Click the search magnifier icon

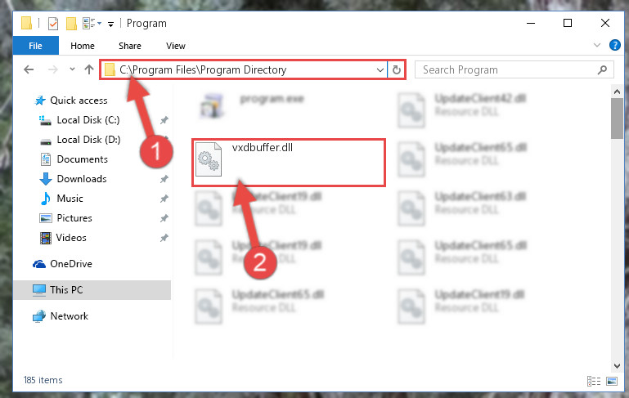(x=602, y=70)
